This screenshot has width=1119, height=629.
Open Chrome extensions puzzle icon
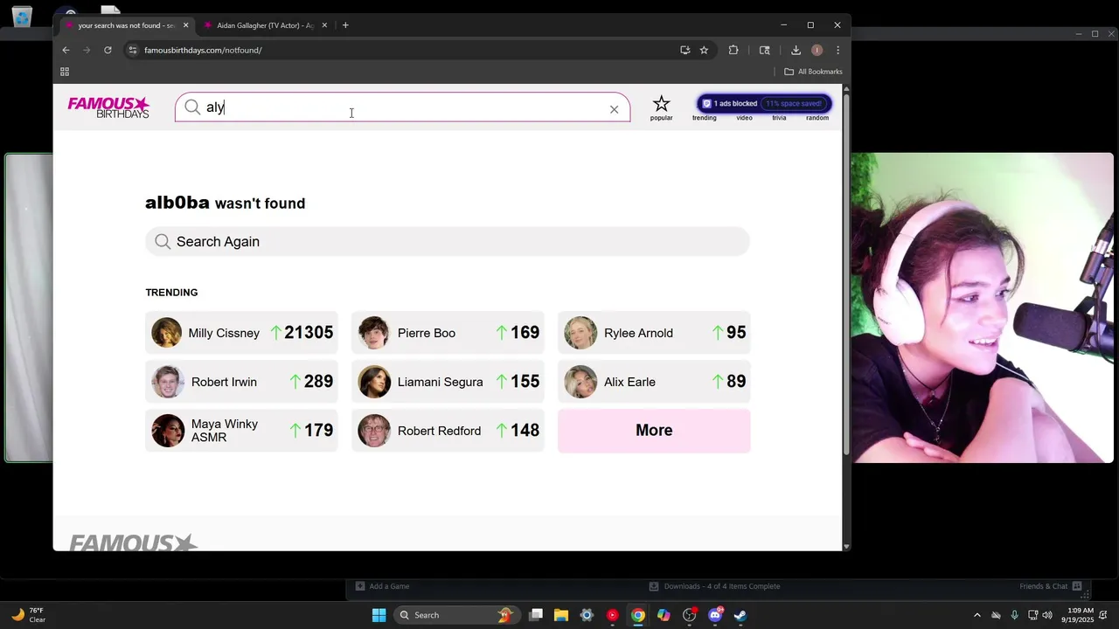[733, 50]
